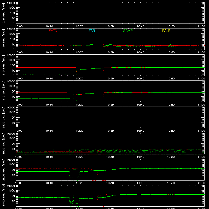Click the 1000 tick label of 610 MHz panel
The image size is (209, 209).
pyautogui.click(x=12, y=60)
